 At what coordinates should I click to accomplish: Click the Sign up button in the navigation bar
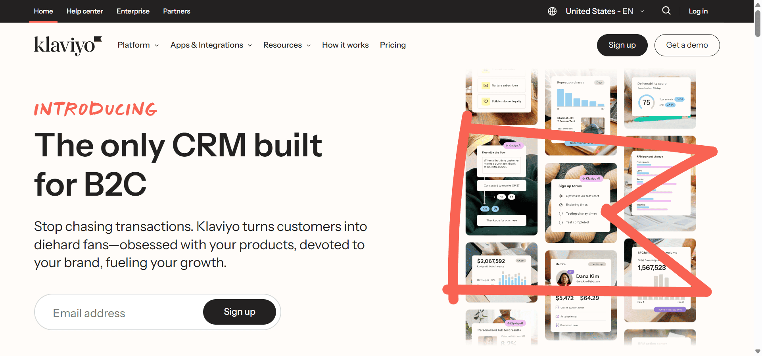point(622,45)
